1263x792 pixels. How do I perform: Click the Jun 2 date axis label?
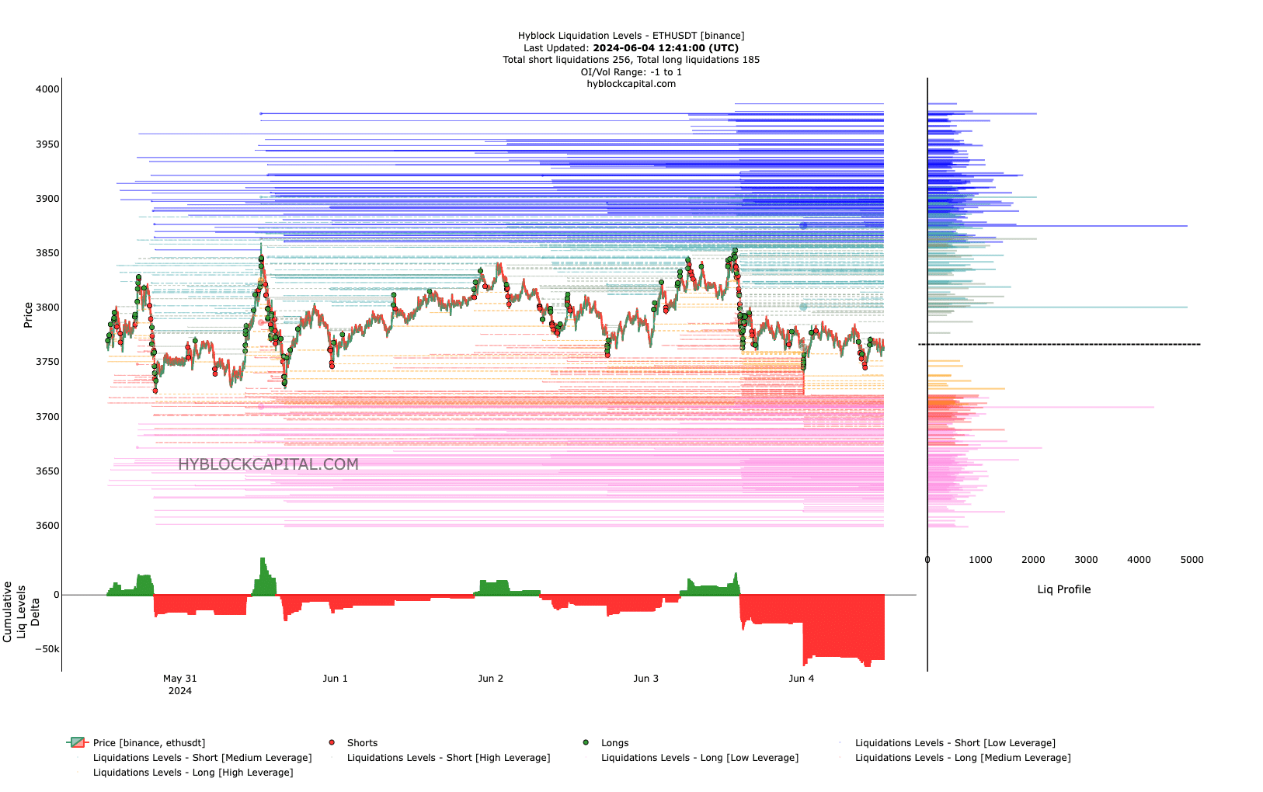490,679
